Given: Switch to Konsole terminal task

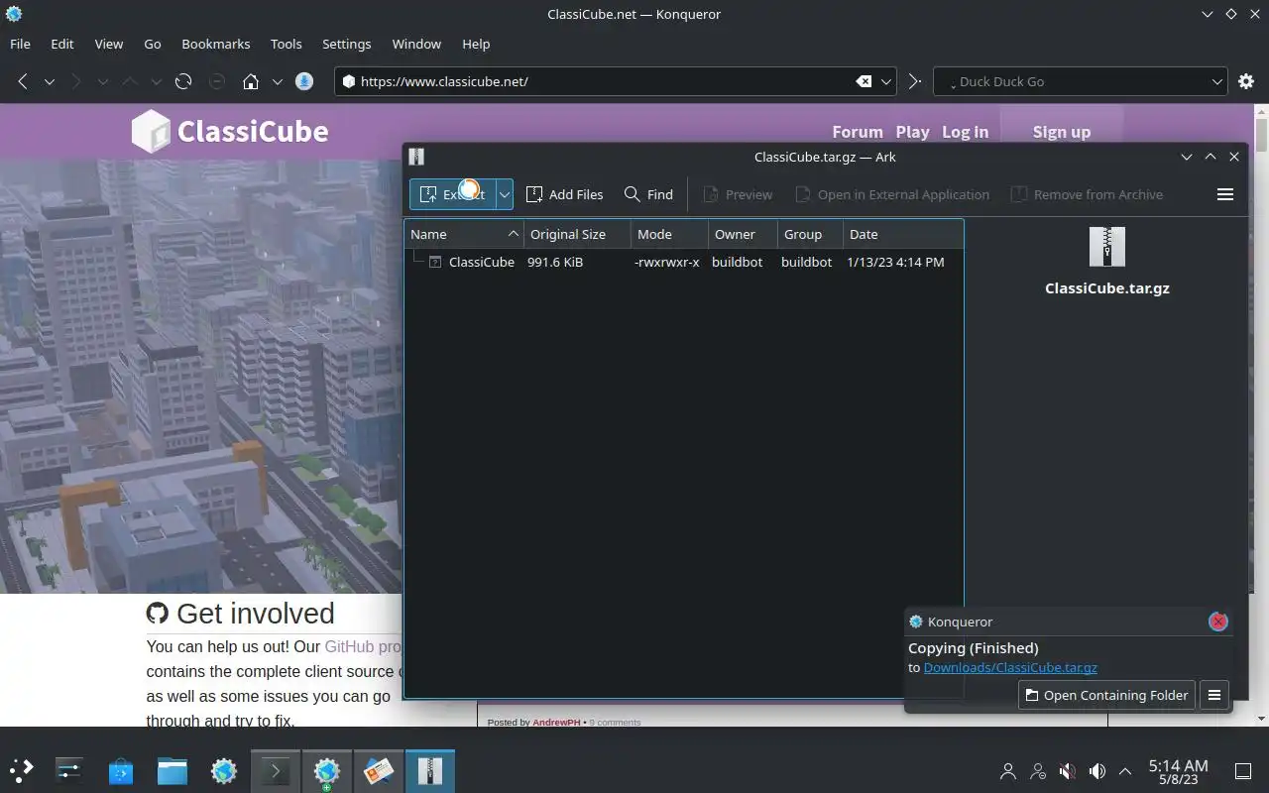Looking at the screenshot, I should (275, 769).
